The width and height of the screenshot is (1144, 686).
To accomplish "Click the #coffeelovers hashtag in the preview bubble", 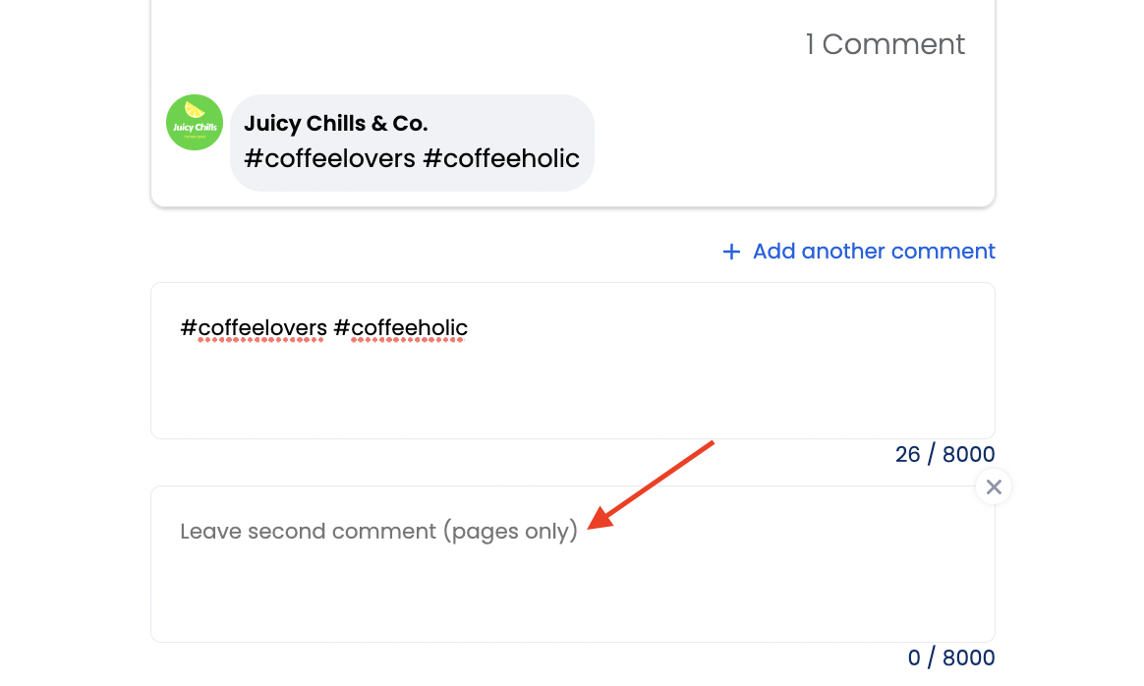I will (329, 158).
